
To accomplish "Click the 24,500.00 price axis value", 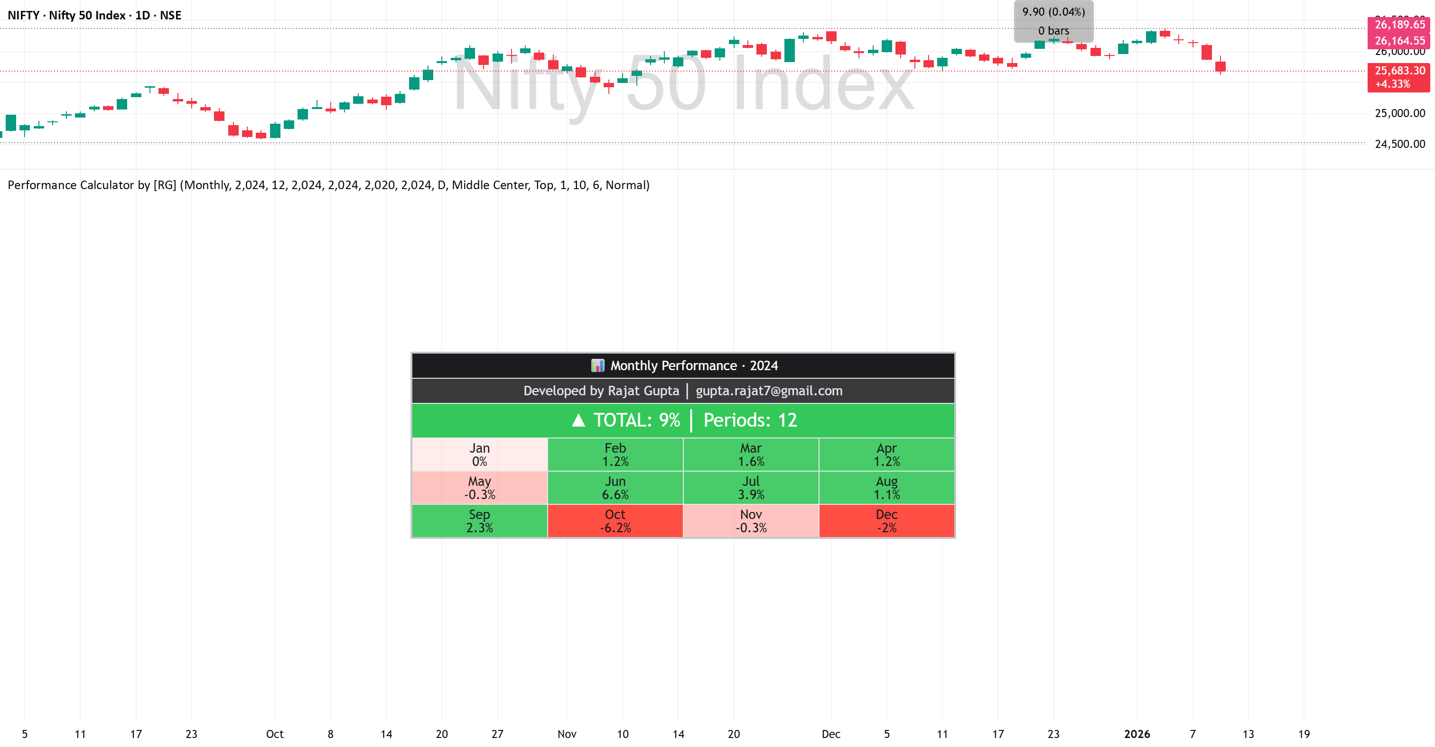I will point(1399,144).
